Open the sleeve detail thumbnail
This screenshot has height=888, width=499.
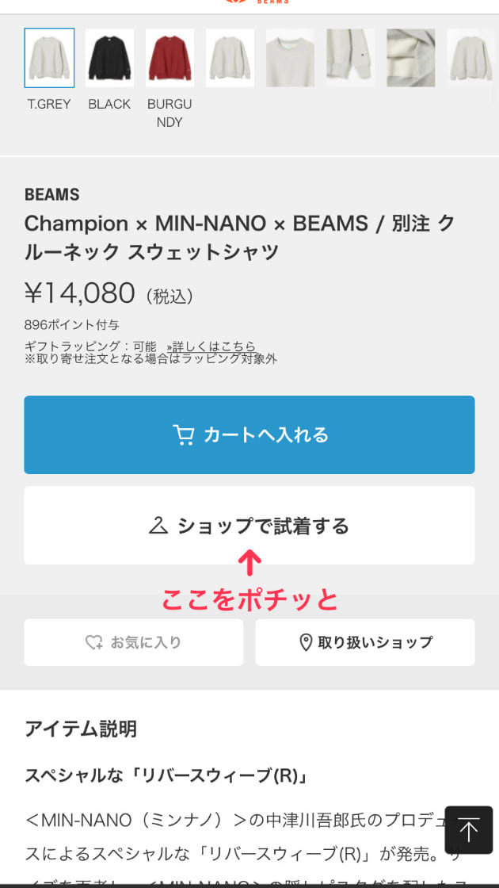[351, 58]
